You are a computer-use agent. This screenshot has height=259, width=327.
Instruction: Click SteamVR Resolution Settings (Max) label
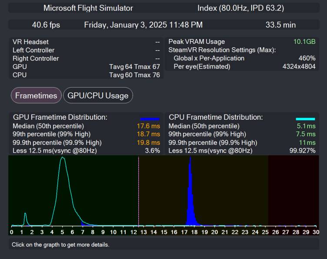(x=222, y=50)
